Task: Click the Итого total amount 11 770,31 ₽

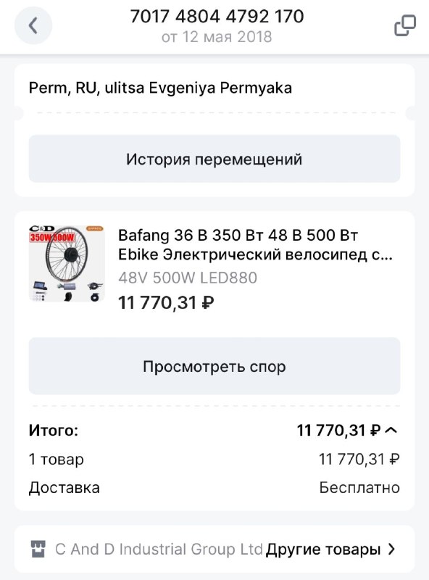Action: (338, 430)
